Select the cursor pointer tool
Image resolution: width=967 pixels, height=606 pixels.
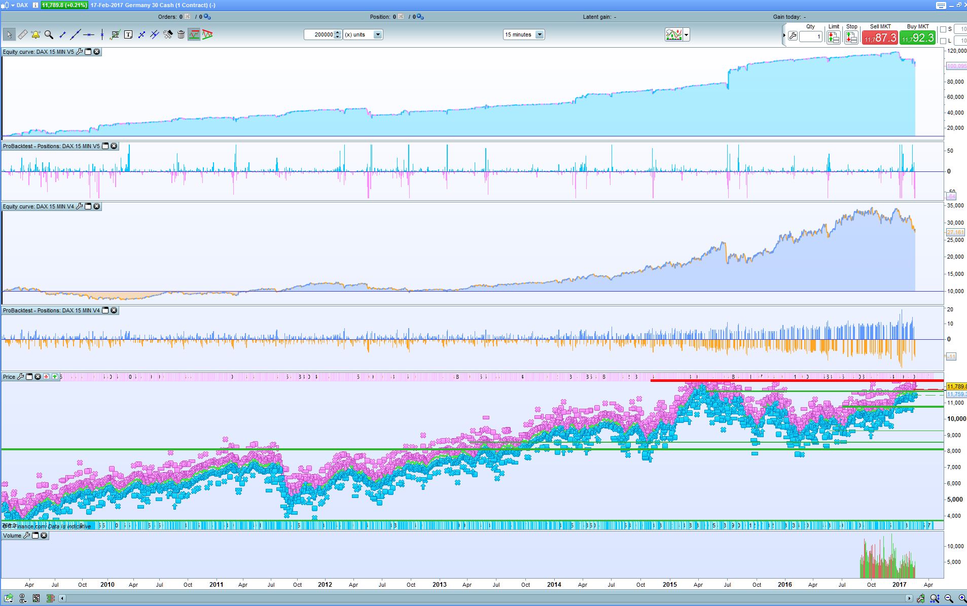coord(9,34)
